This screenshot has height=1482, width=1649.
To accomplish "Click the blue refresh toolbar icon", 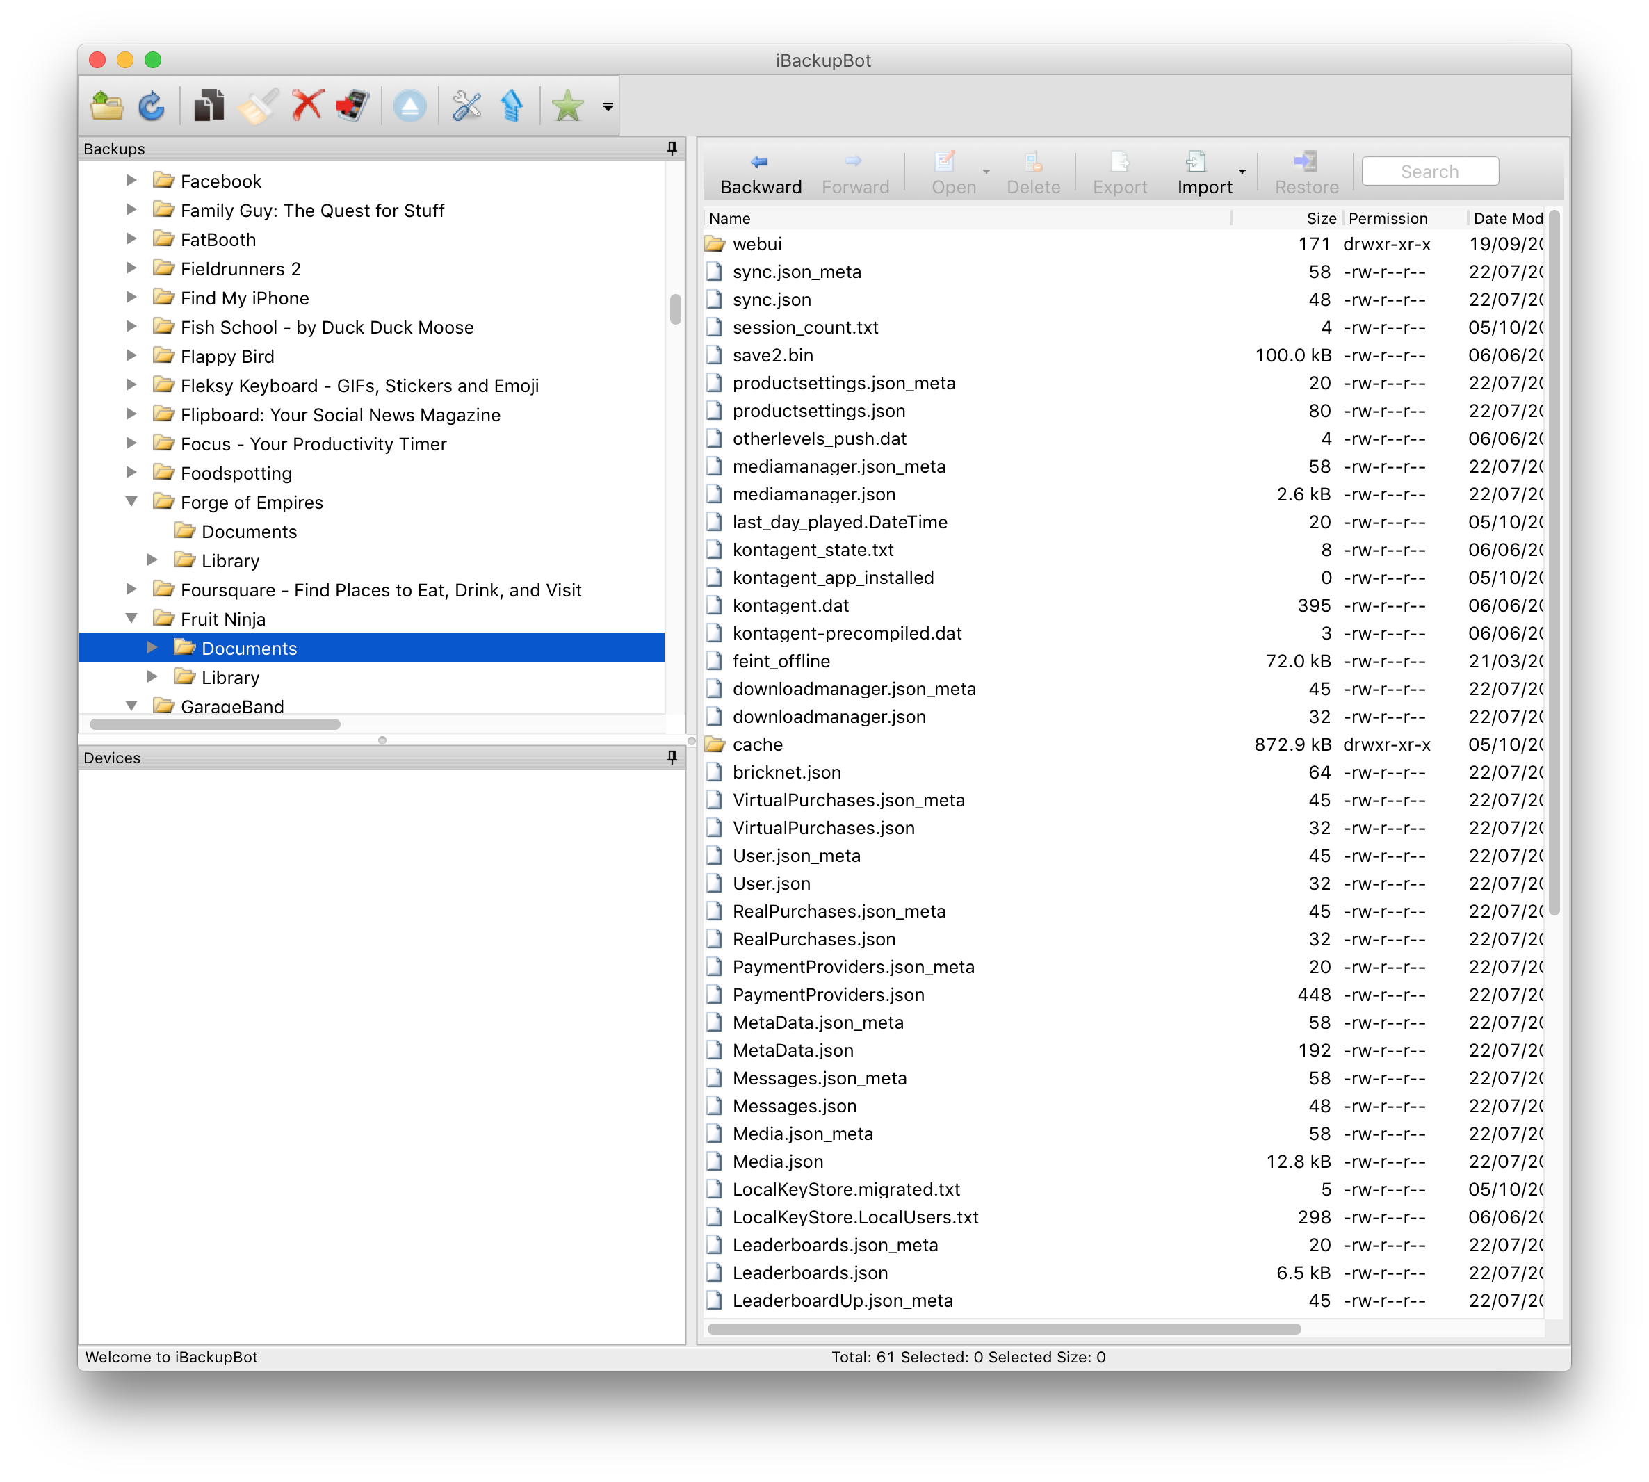I will pyautogui.click(x=152, y=106).
